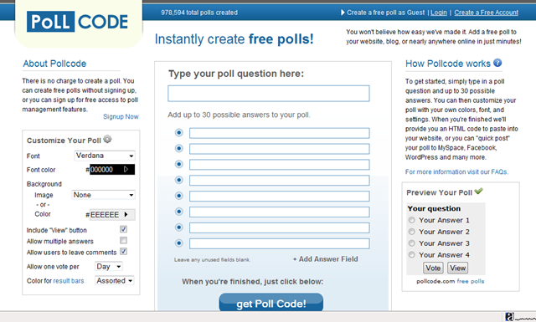Open the background color #EEEEEE swatch
The height and width of the screenshot is (322, 536).
tap(112, 214)
